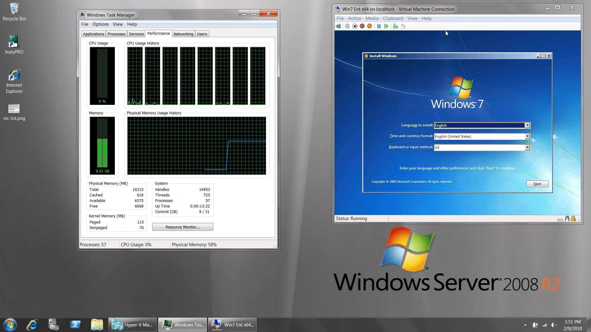Screen dimensions: 591x332
Task: Send Ctrl+Alt+Delete via VM toolbar icon
Action: (338, 26)
